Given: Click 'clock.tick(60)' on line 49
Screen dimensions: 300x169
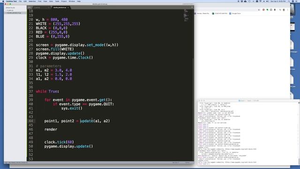Looking at the screenshot, I should (59, 142).
